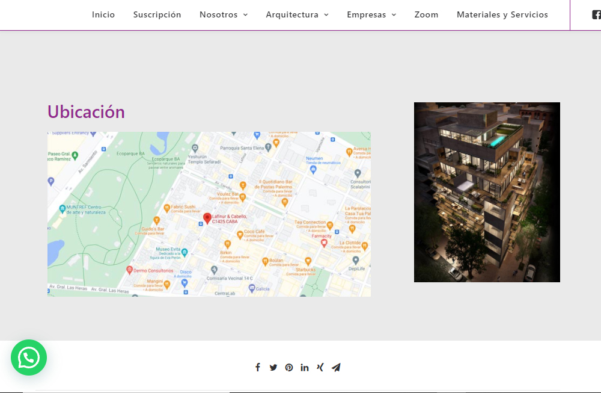The image size is (601, 393).
Task: Send page via Telegram icon
Action: (336, 367)
